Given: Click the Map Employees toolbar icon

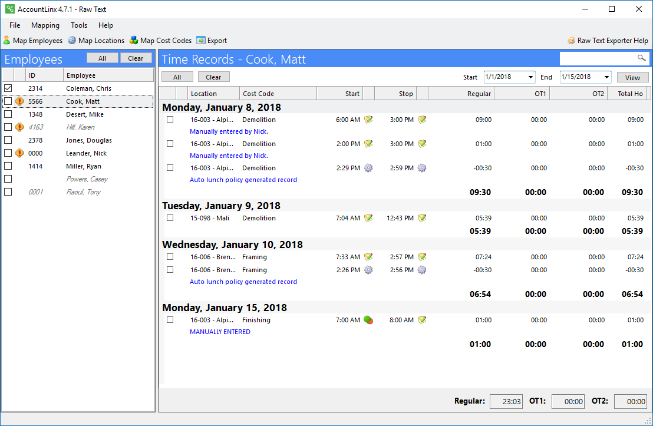Looking at the screenshot, I should click(6, 41).
